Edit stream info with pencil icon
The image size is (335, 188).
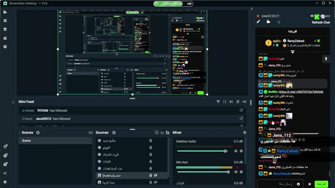(258, 22)
